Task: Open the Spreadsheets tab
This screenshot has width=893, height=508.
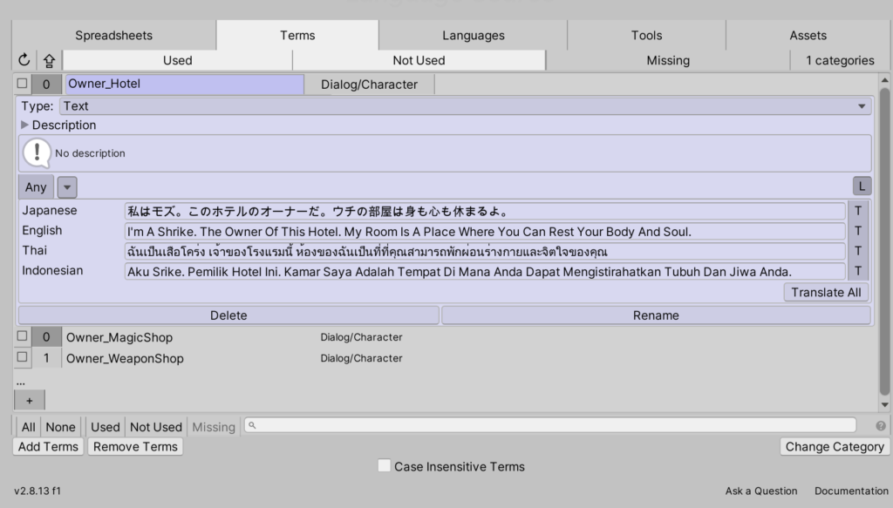Action: (x=113, y=36)
